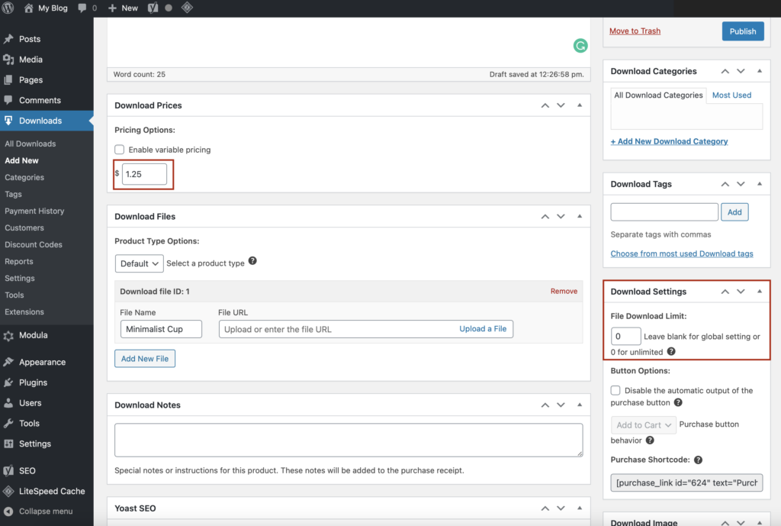Viewport: 781px width, 526px height.
Task: Open help tooltip for Purchase Shortcode
Action: [x=699, y=460]
